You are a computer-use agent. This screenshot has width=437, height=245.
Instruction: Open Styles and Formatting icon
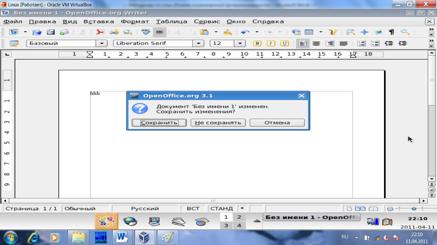pos(14,43)
